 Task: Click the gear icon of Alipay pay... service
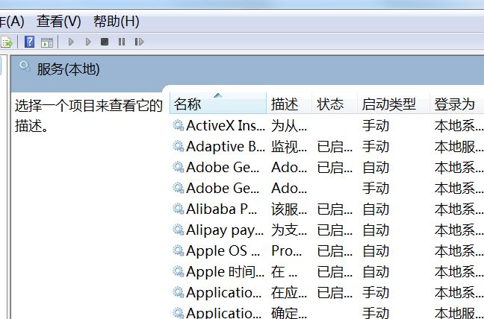point(179,230)
